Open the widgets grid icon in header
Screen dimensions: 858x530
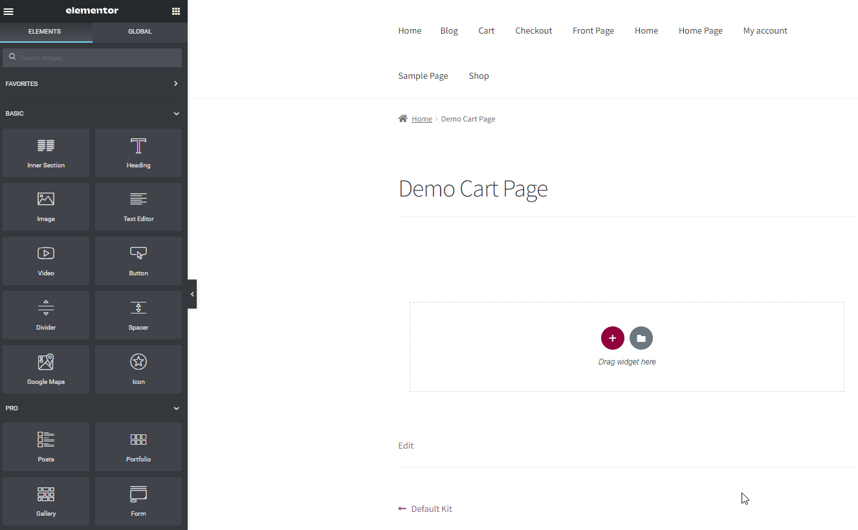pos(176,11)
